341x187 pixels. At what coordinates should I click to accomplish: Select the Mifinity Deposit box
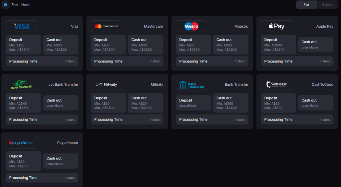point(108,103)
